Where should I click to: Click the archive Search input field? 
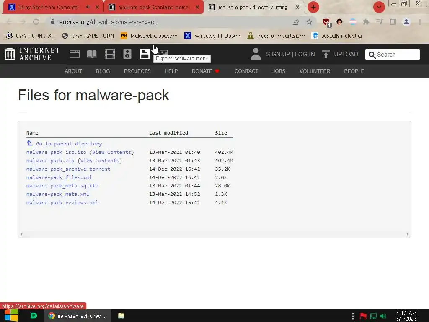[392, 55]
